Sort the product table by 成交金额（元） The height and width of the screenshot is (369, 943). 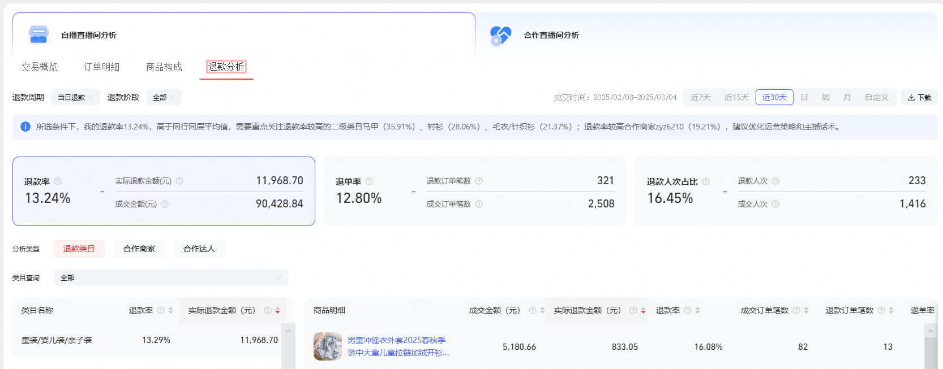click(x=542, y=310)
